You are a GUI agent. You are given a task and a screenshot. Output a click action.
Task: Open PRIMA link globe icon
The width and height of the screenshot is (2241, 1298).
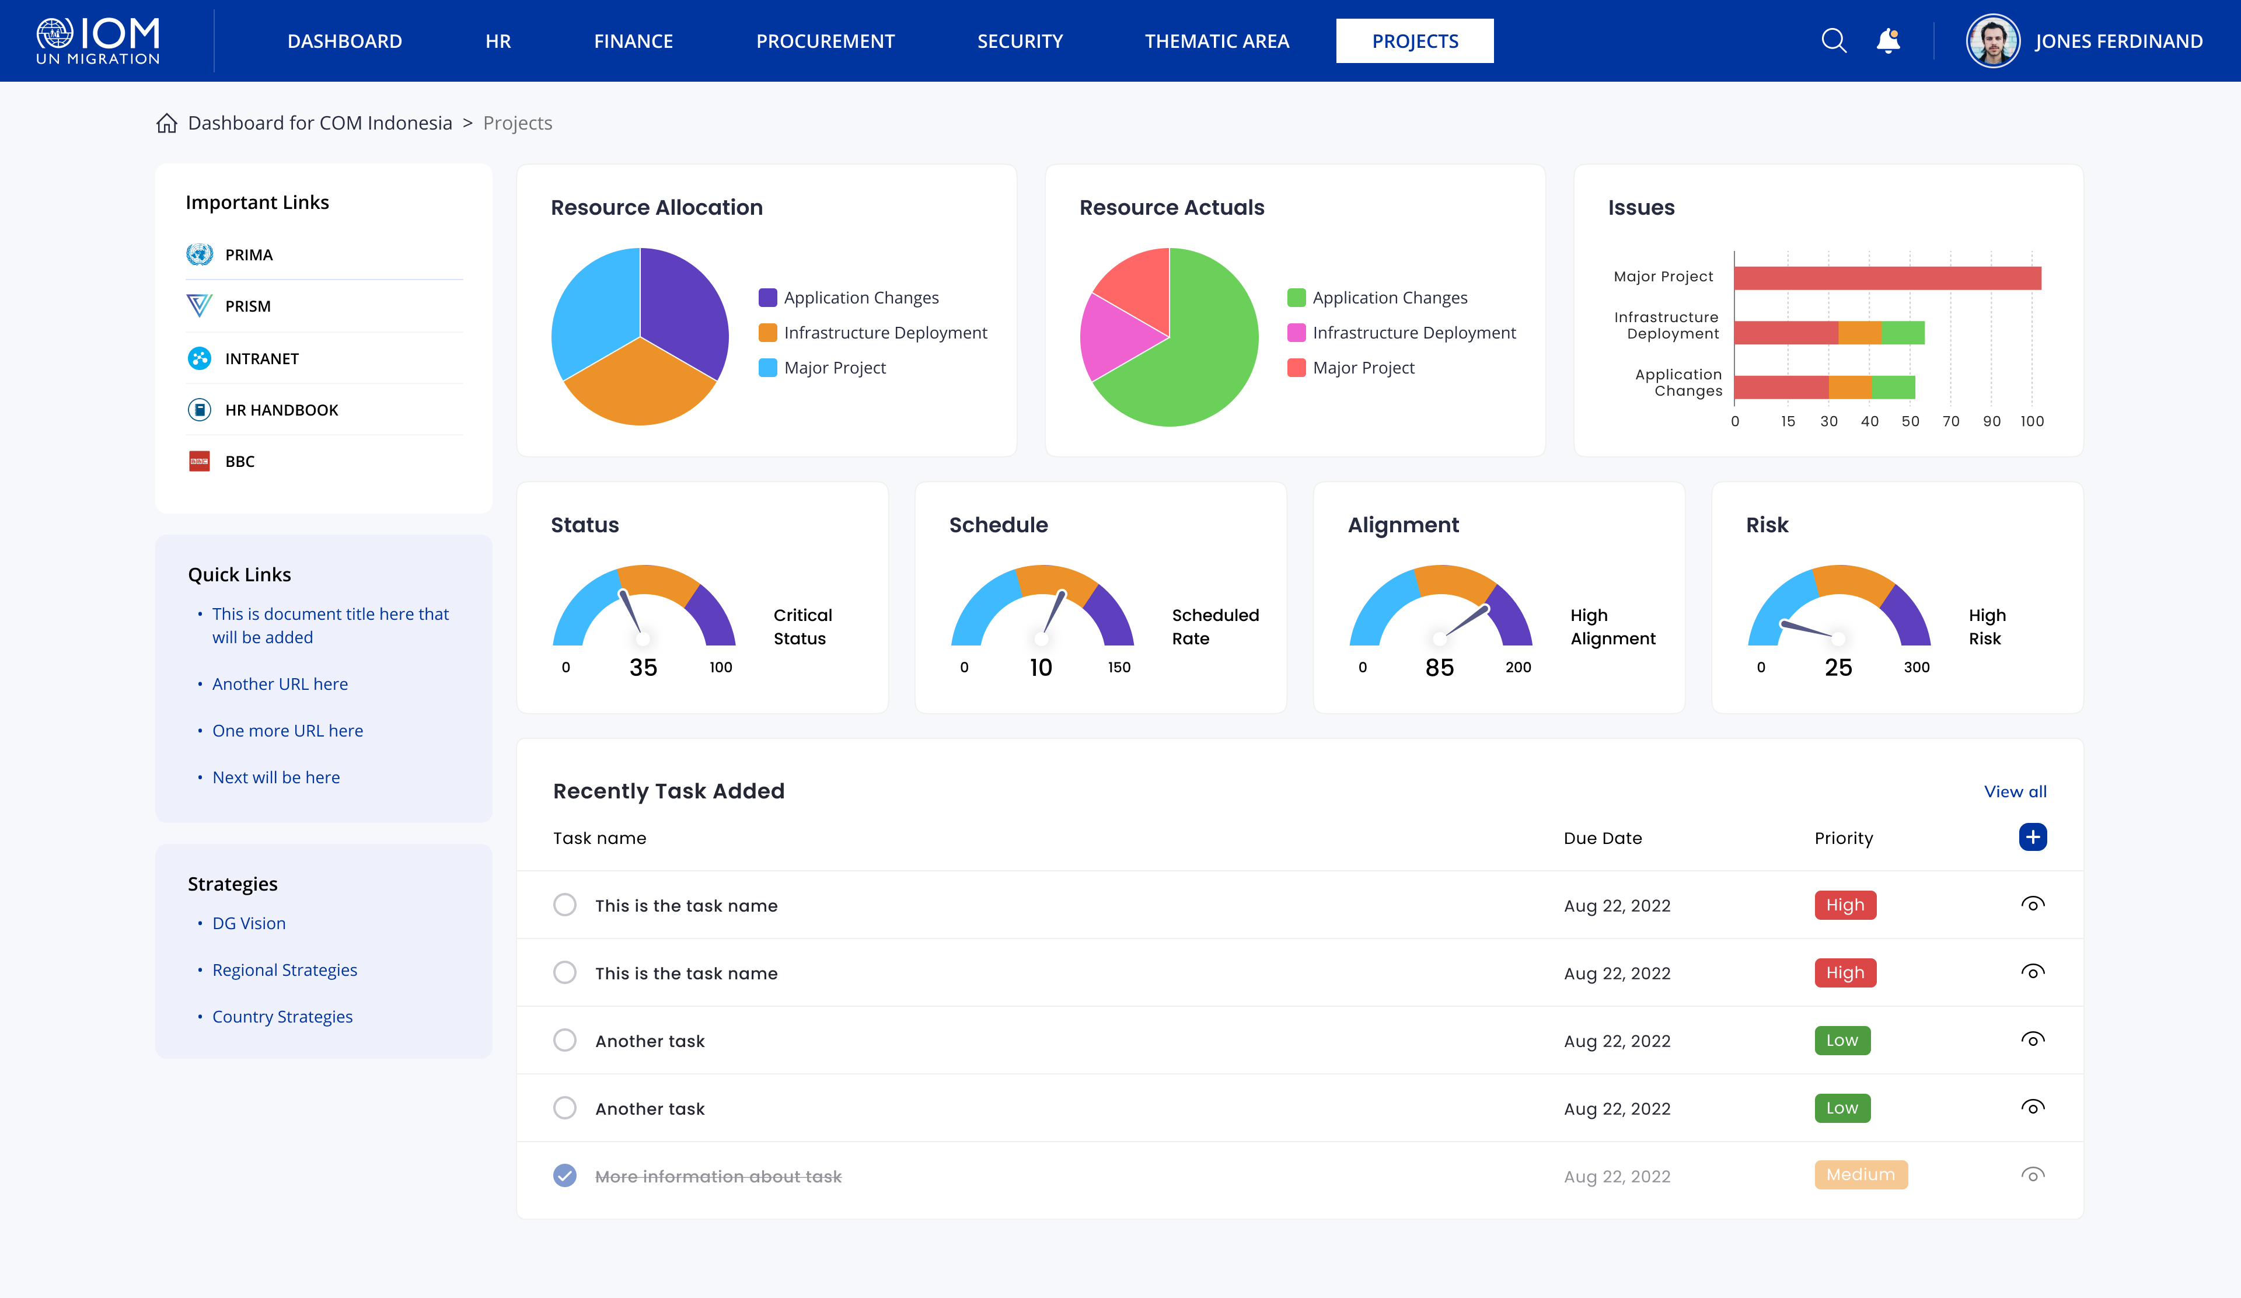click(x=199, y=254)
